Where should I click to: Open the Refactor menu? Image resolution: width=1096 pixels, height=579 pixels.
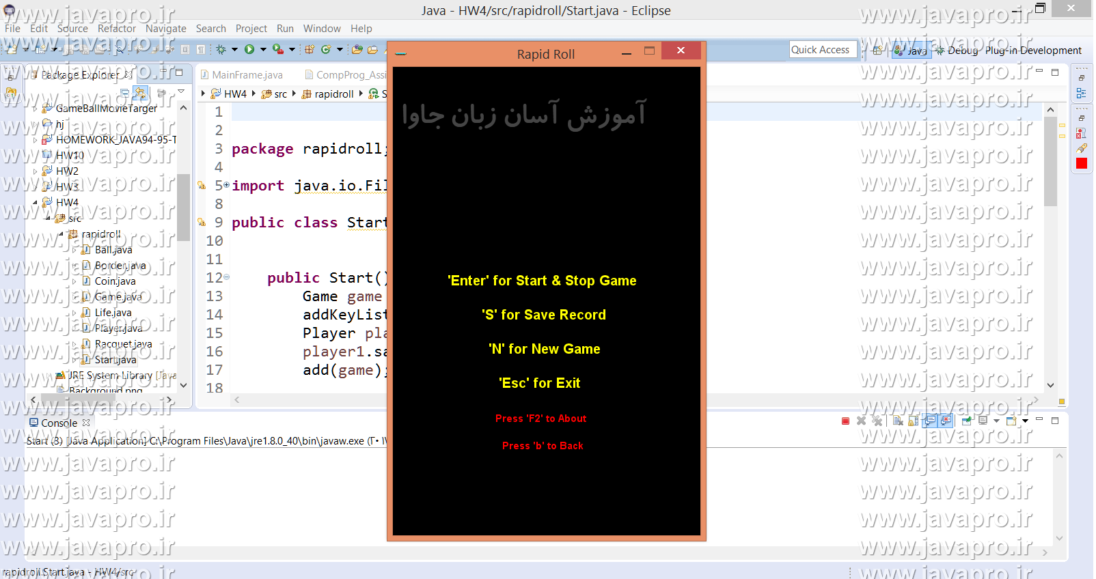(x=116, y=29)
